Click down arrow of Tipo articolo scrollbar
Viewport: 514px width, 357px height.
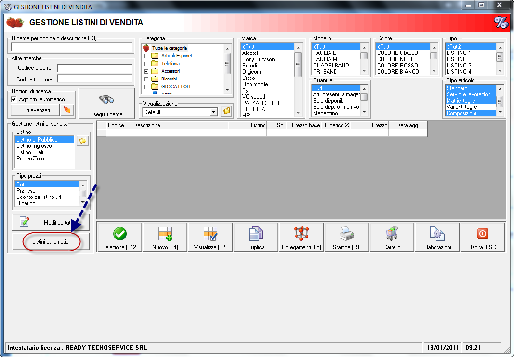click(x=500, y=112)
